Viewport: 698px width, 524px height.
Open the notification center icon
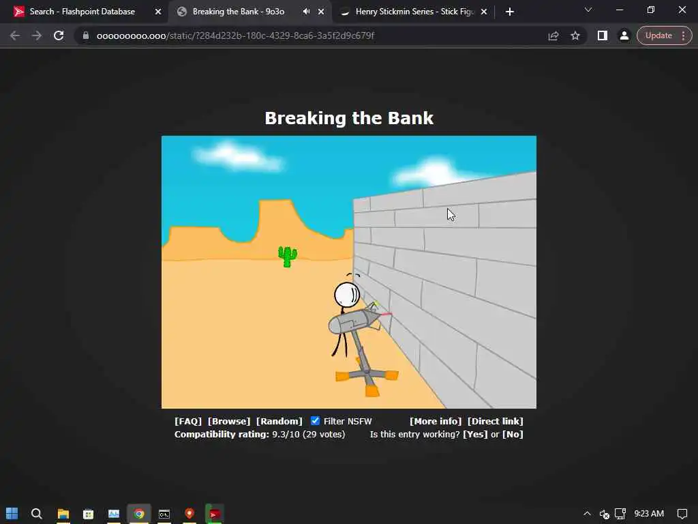pos(682,514)
